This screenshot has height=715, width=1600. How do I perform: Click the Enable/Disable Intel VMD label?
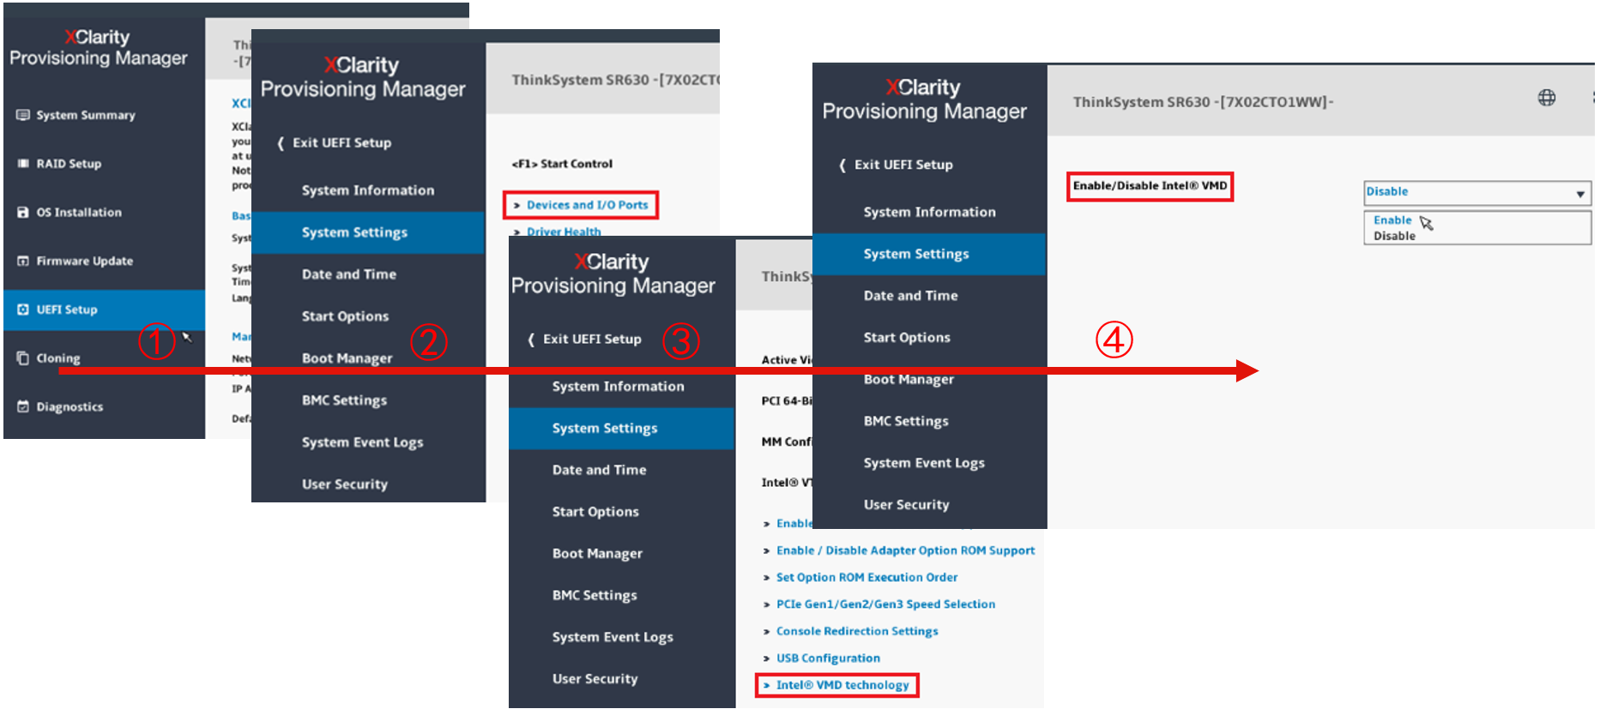[x=1150, y=186]
